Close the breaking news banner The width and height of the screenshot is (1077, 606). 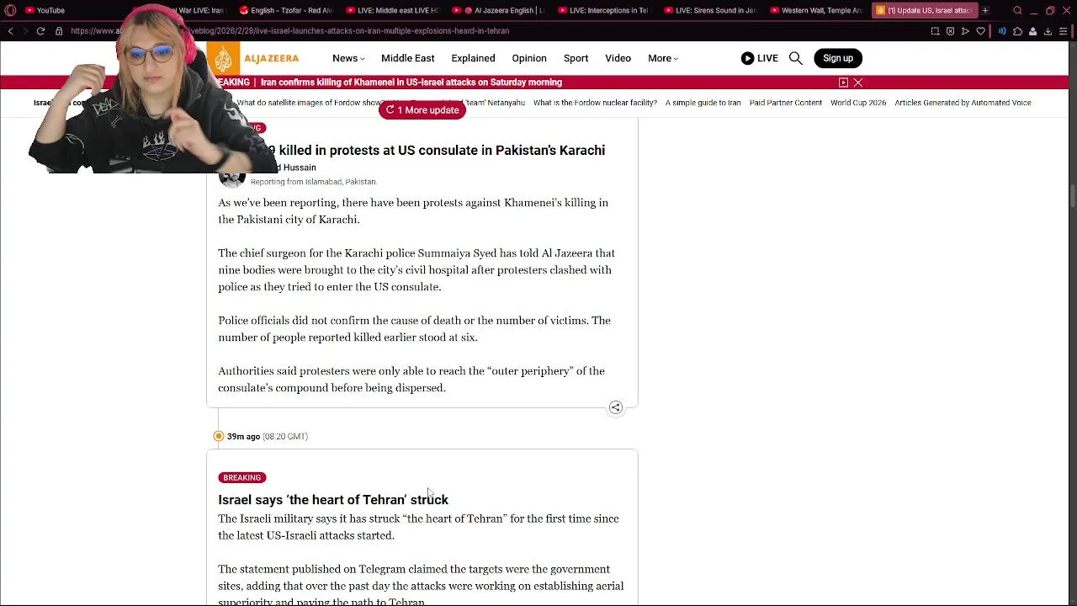tap(858, 82)
